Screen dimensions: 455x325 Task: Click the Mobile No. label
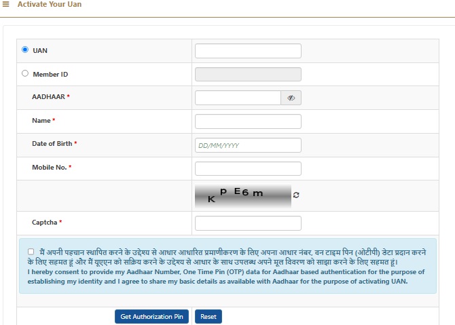[x=50, y=168]
